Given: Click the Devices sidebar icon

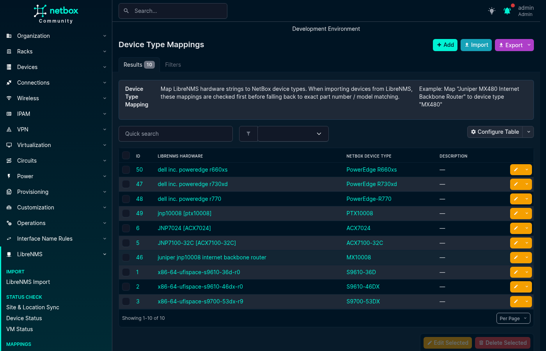Looking at the screenshot, I should (9, 67).
